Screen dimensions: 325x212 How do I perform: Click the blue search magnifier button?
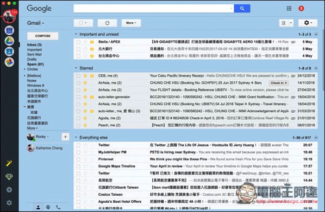pyautogui.click(x=242, y=9)
